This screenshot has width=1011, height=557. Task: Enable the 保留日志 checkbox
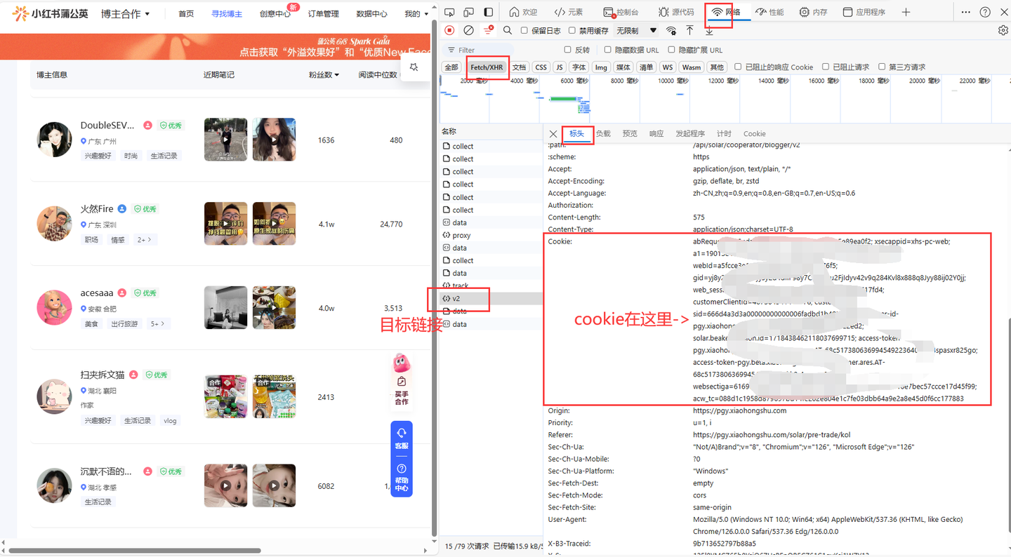[x=524, y=31]
